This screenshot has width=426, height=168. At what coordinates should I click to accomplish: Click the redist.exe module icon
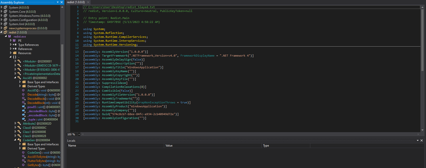pyautogui.click(x=10, y=36)
